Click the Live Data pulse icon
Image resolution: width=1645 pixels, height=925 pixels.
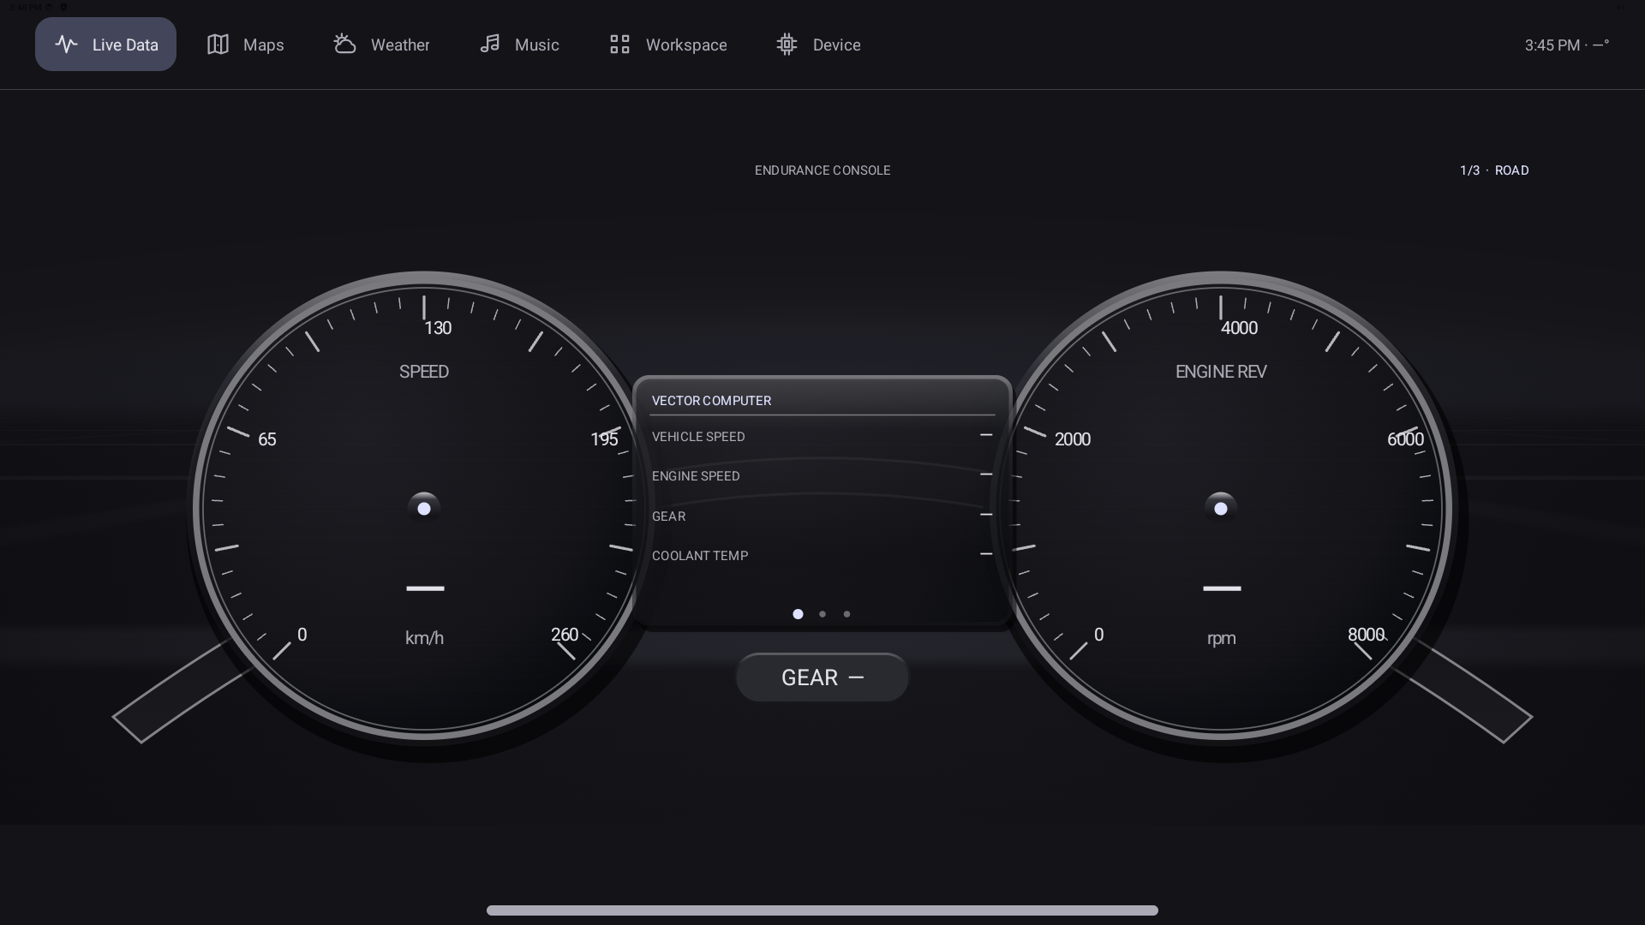pos(67,45)
